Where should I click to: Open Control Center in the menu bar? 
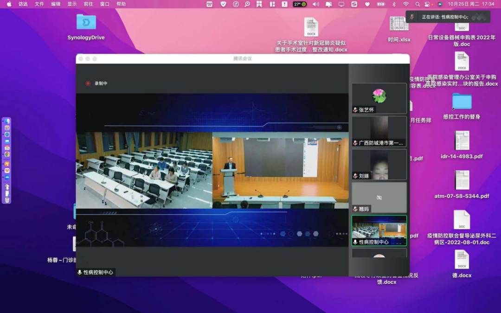point(429,4)
